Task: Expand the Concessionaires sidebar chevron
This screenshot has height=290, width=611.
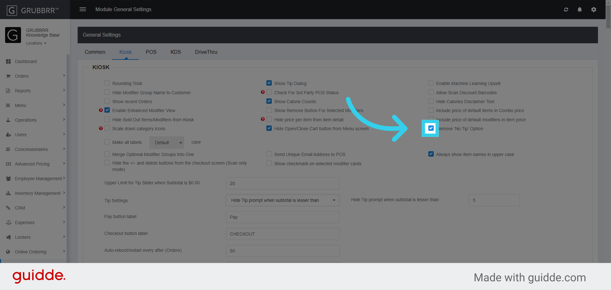Action: pyautogui.click(x=64, y=149)
